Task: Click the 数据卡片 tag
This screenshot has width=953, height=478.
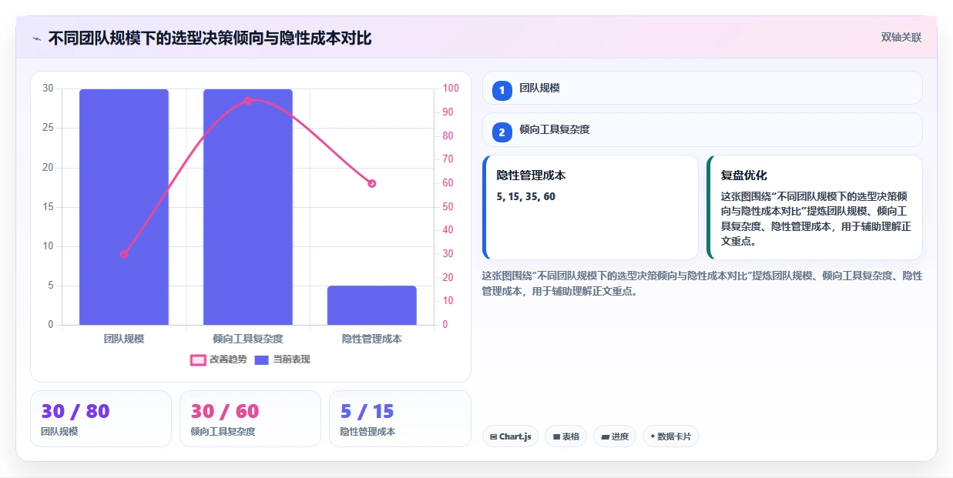Action: point(671,436)
